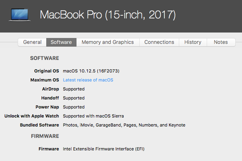The image size is (242, 161).
Task: View the History tab
Action: pyautogui.click(x=193, y=42)
